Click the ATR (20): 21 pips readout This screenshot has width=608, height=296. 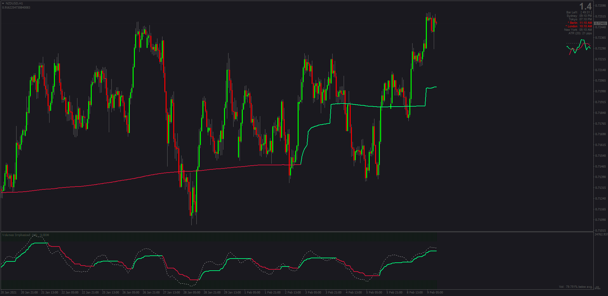coord(580,33)
